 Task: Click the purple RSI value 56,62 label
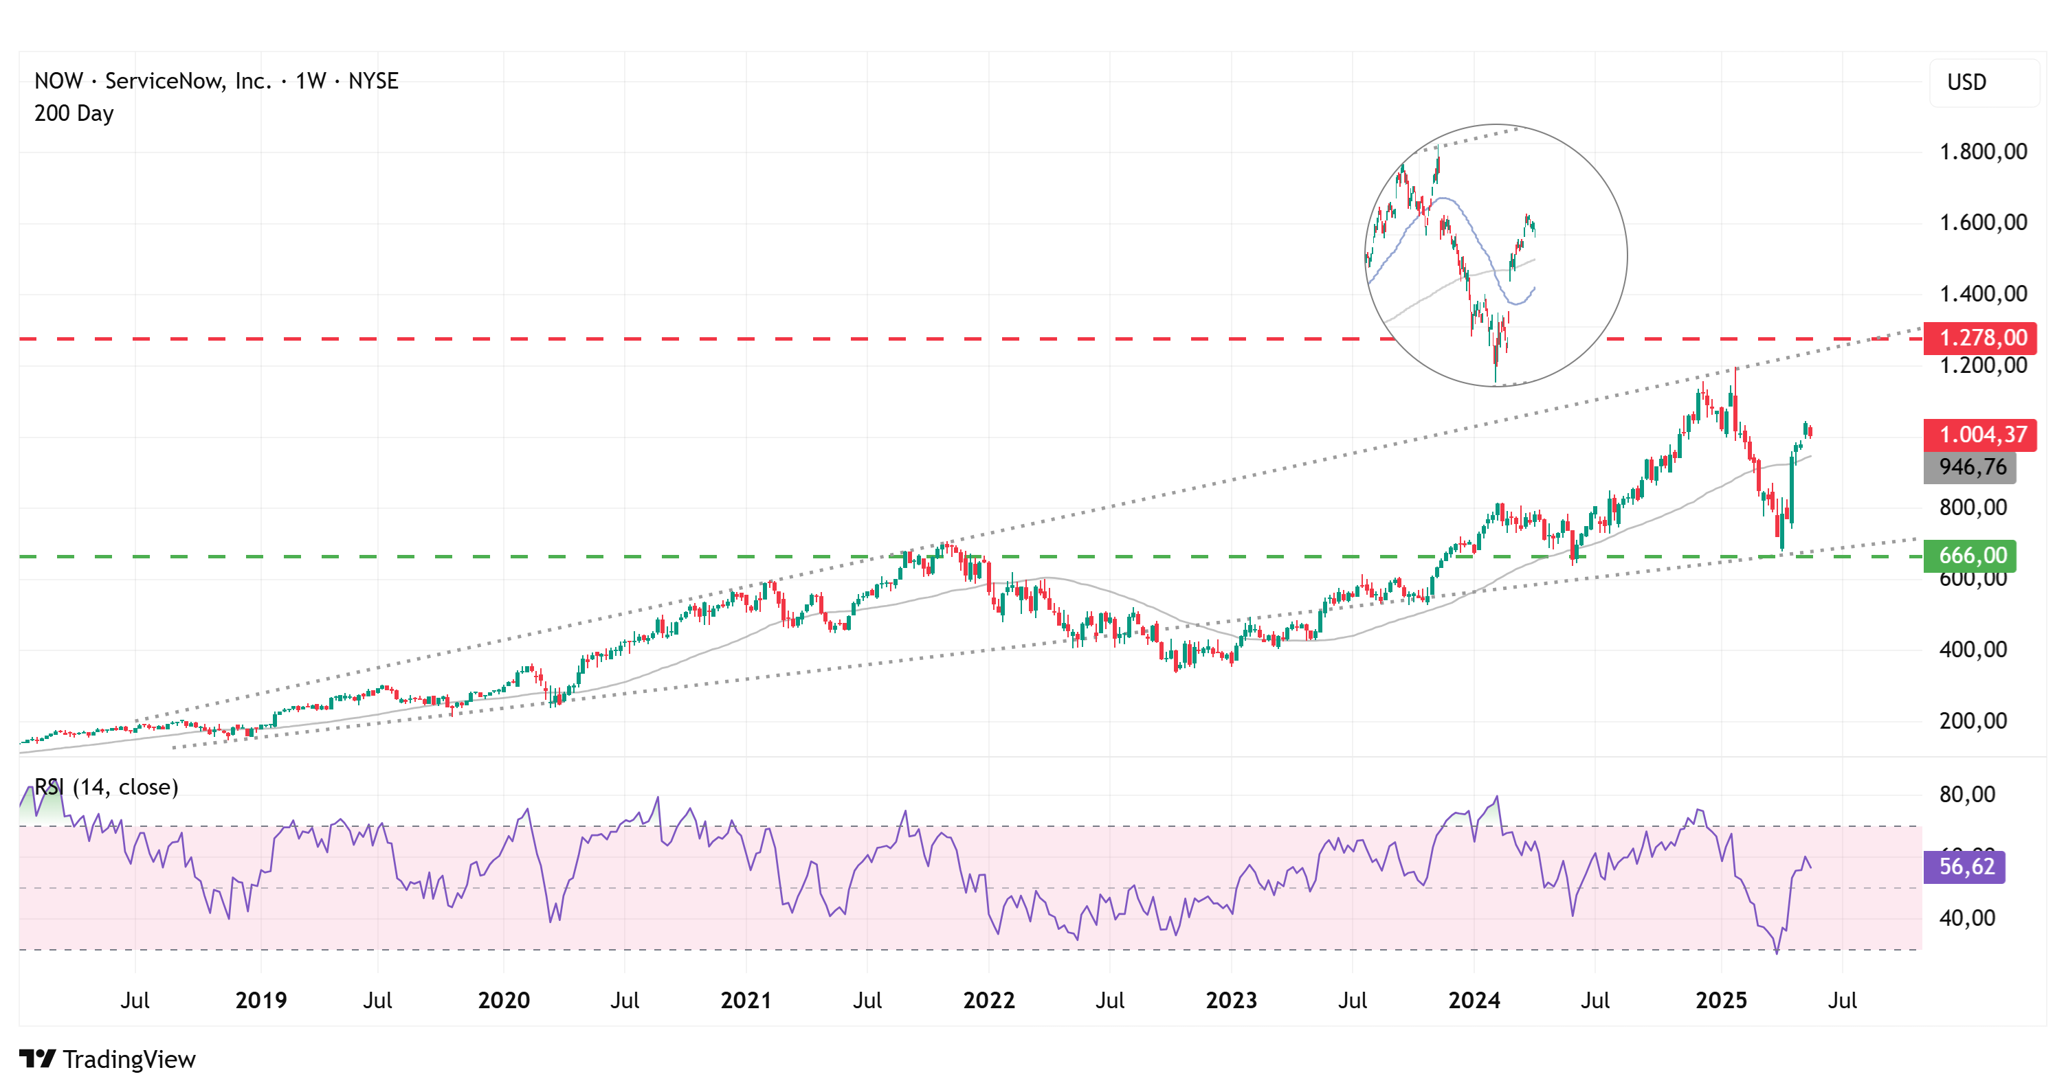(x=1964, y=866)
